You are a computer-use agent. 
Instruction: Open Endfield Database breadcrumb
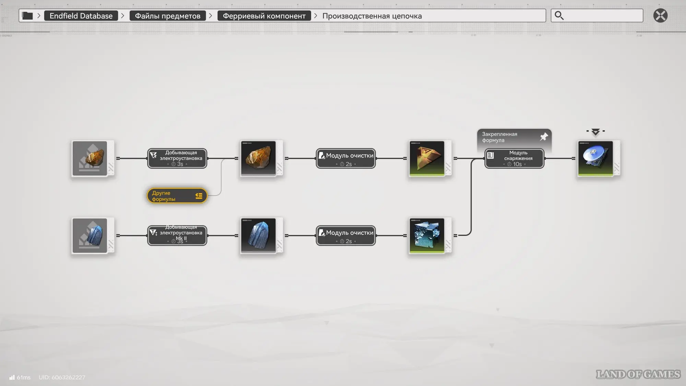(x=81, y=16)
